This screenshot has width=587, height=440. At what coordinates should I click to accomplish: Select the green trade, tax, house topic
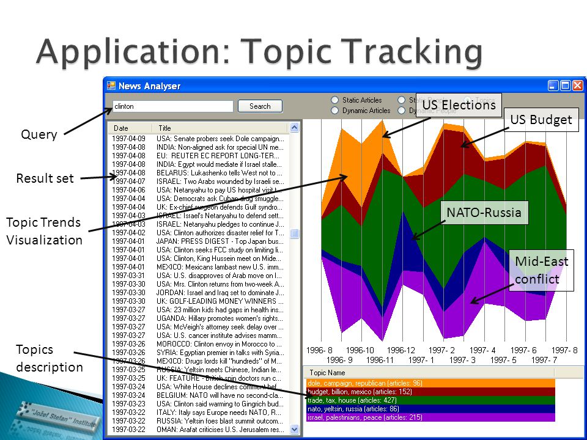point(430,400)
